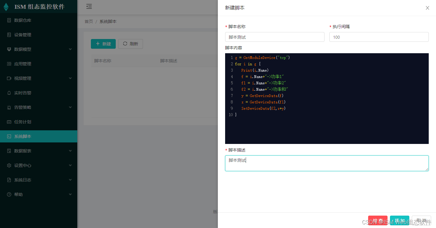Expand the 设置中心 submenu arrow

point(70,165)
